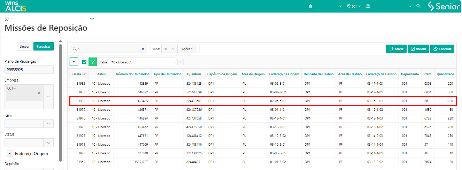
Task: Open the location 001 selector in header
Action: click(354, 6)
